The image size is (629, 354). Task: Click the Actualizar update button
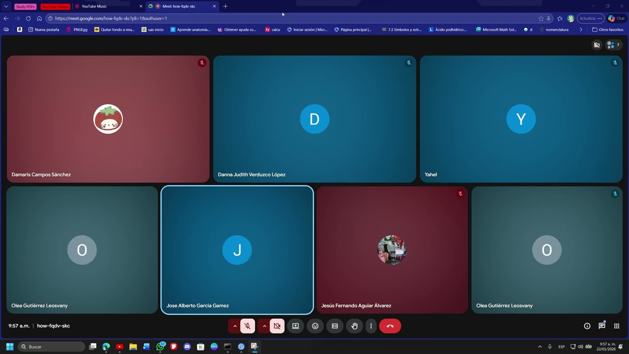point(590,18)
